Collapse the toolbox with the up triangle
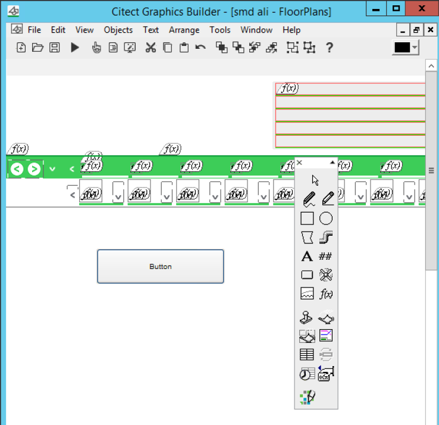Image resolution: width=439 pixels, height=425 pixels. click(x=333, y=162)
